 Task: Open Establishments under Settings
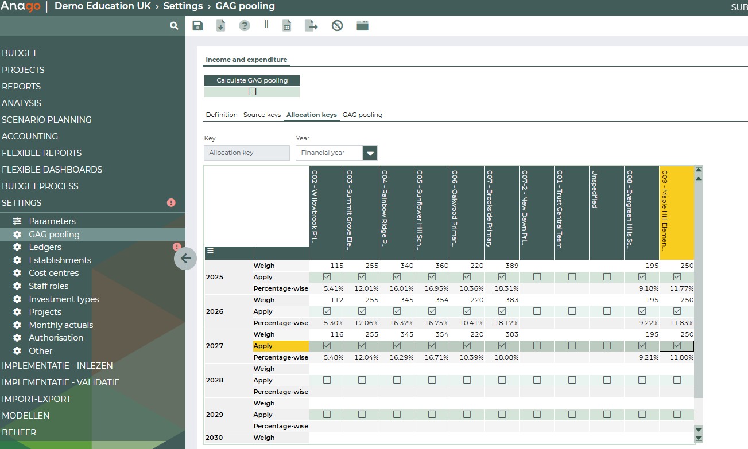tap(60, 260)
